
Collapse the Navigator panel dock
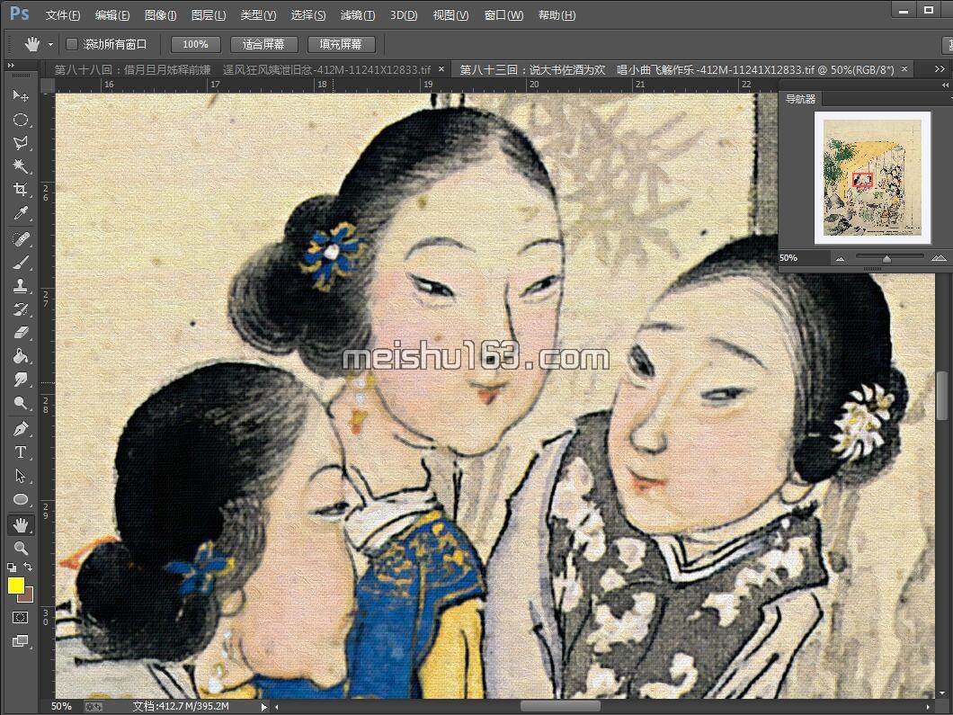tap(945, 85)
